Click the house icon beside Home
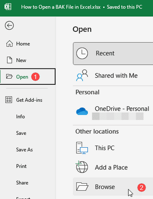 pos(9,43)
